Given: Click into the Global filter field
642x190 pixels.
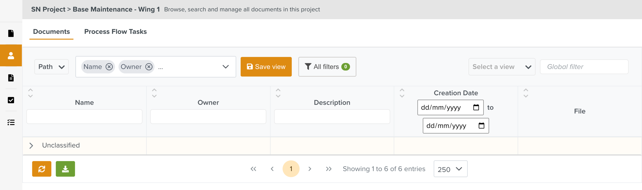Looking at the screenshot, I should 584,67.
